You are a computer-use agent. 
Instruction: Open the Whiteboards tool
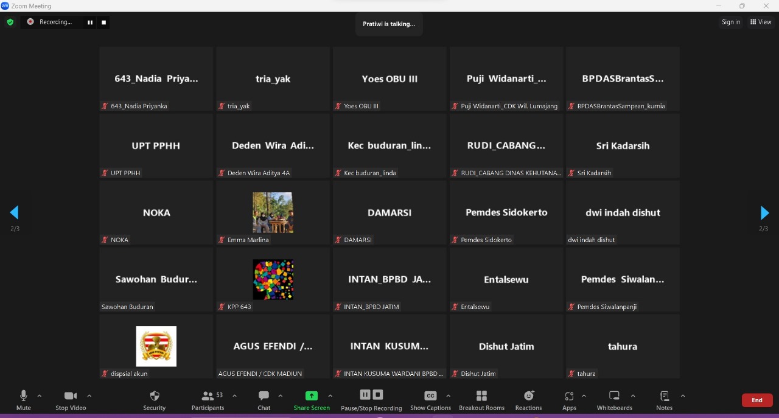pos(614,396)
